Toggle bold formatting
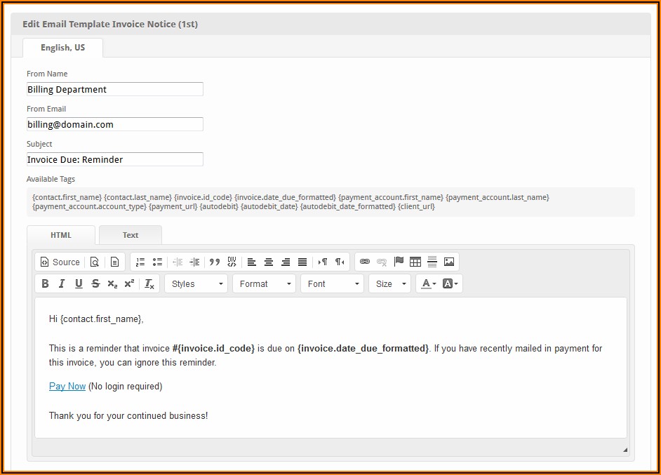Screen dimensions: 661x475 point(45,283)
